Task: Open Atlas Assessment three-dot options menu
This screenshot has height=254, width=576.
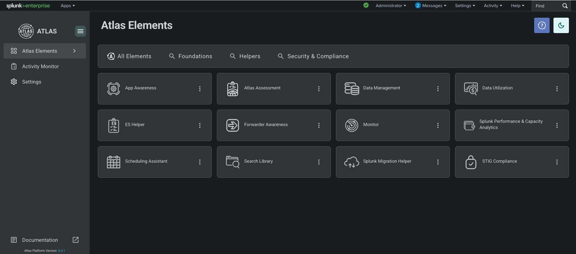Action: [x=319, y=89]
